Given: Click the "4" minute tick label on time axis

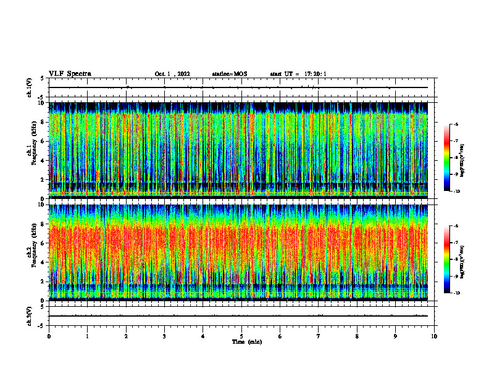Looking at the screenshot, I should (203, 336).
